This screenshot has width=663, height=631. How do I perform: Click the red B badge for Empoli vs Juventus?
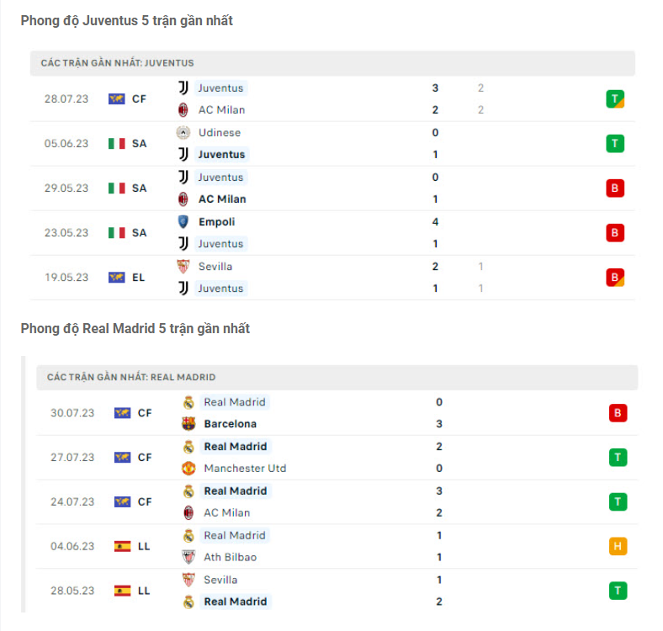coord(615,233)
